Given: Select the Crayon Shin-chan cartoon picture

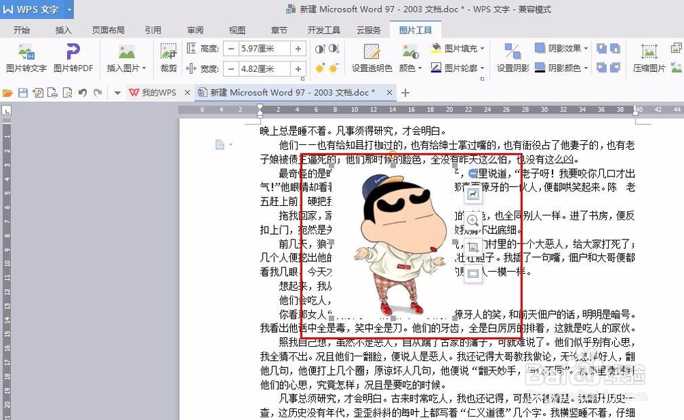Looking at the screenshot, I should coord(393,242).
